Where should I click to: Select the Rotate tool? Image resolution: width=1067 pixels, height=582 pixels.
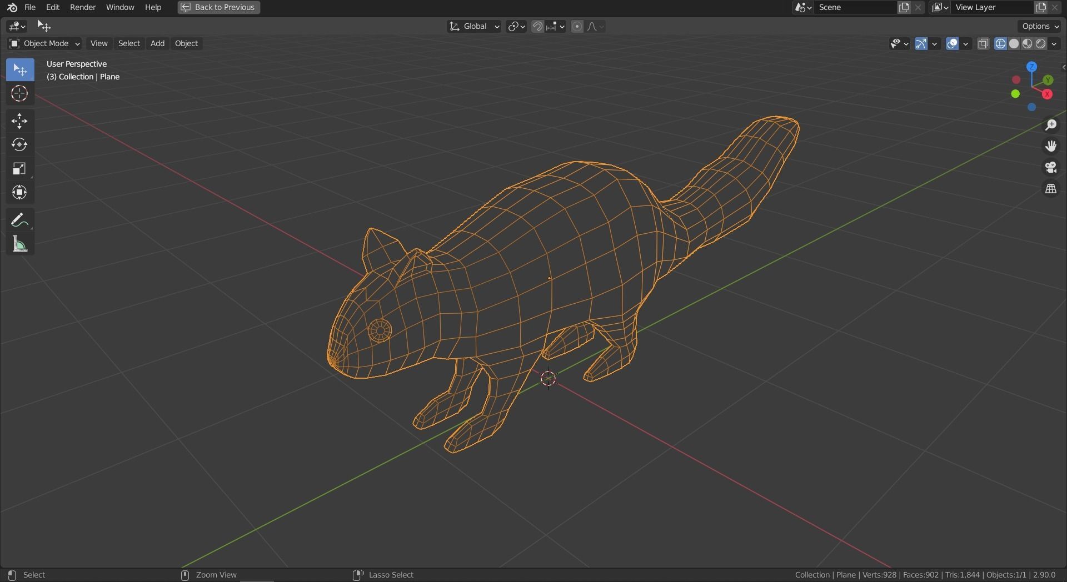(x=20, y=145)
